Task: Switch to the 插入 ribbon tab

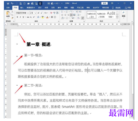Action: (22, 8)
